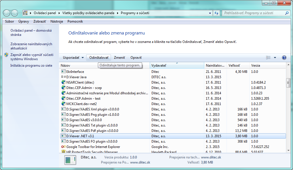Click the scroll down arrow of the list

(x=288, y=151)
